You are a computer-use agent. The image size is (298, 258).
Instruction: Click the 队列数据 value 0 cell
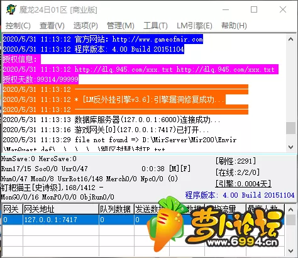[116, 220]
